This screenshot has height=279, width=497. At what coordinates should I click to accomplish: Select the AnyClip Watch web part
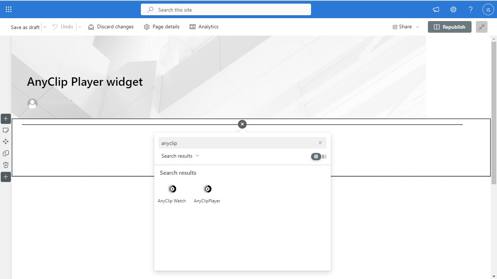tap(172, 194)
